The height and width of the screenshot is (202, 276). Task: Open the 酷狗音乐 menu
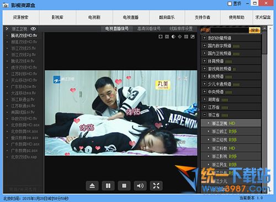coord(167,18)
